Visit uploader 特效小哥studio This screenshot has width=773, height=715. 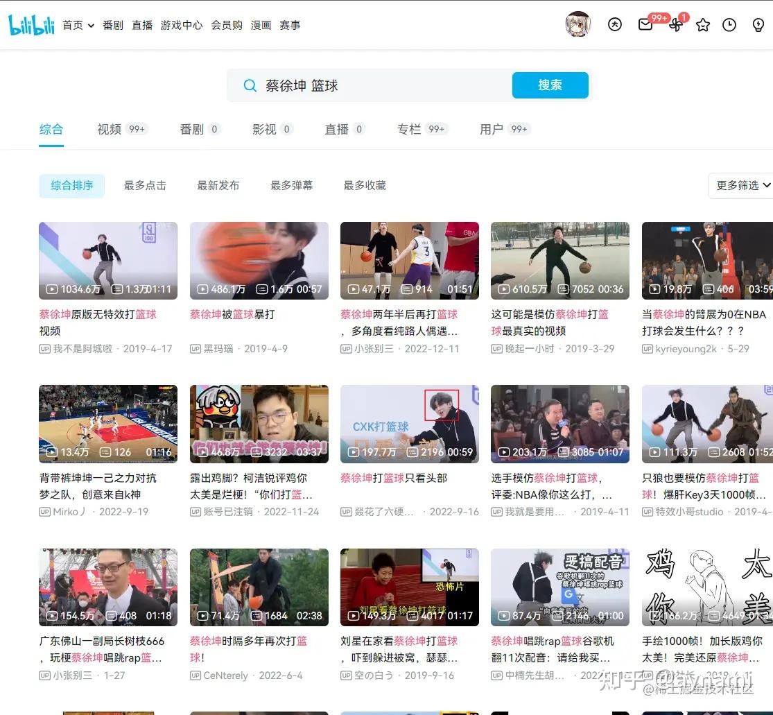coord(689,512)
